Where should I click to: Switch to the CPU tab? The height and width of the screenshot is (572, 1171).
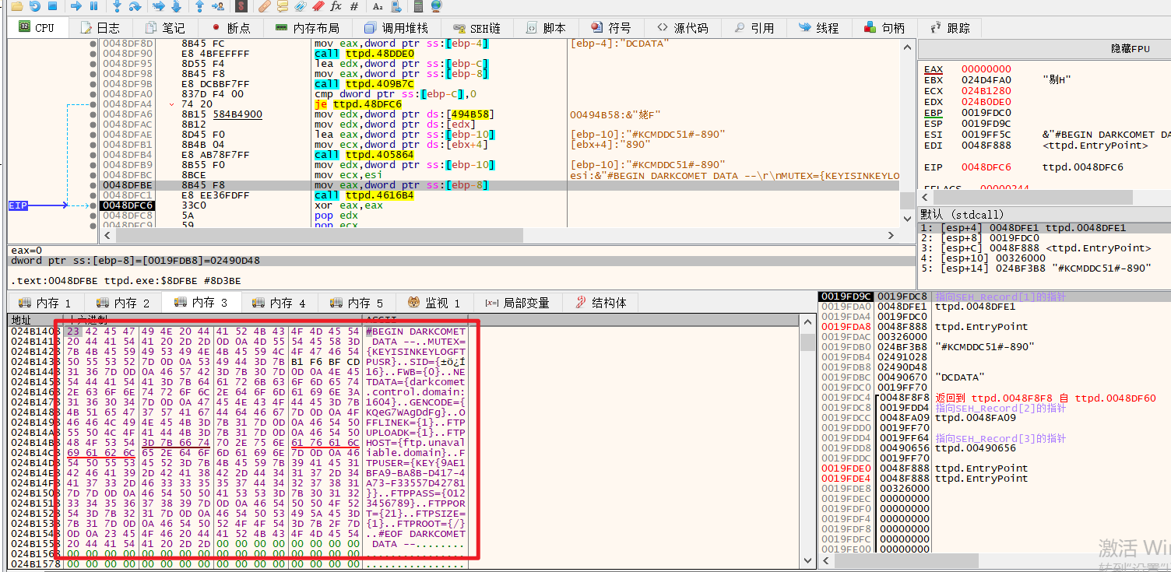(36, 28)
